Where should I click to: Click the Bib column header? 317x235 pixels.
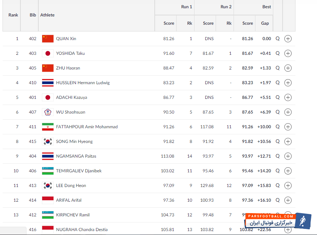(x=33, y=15)
